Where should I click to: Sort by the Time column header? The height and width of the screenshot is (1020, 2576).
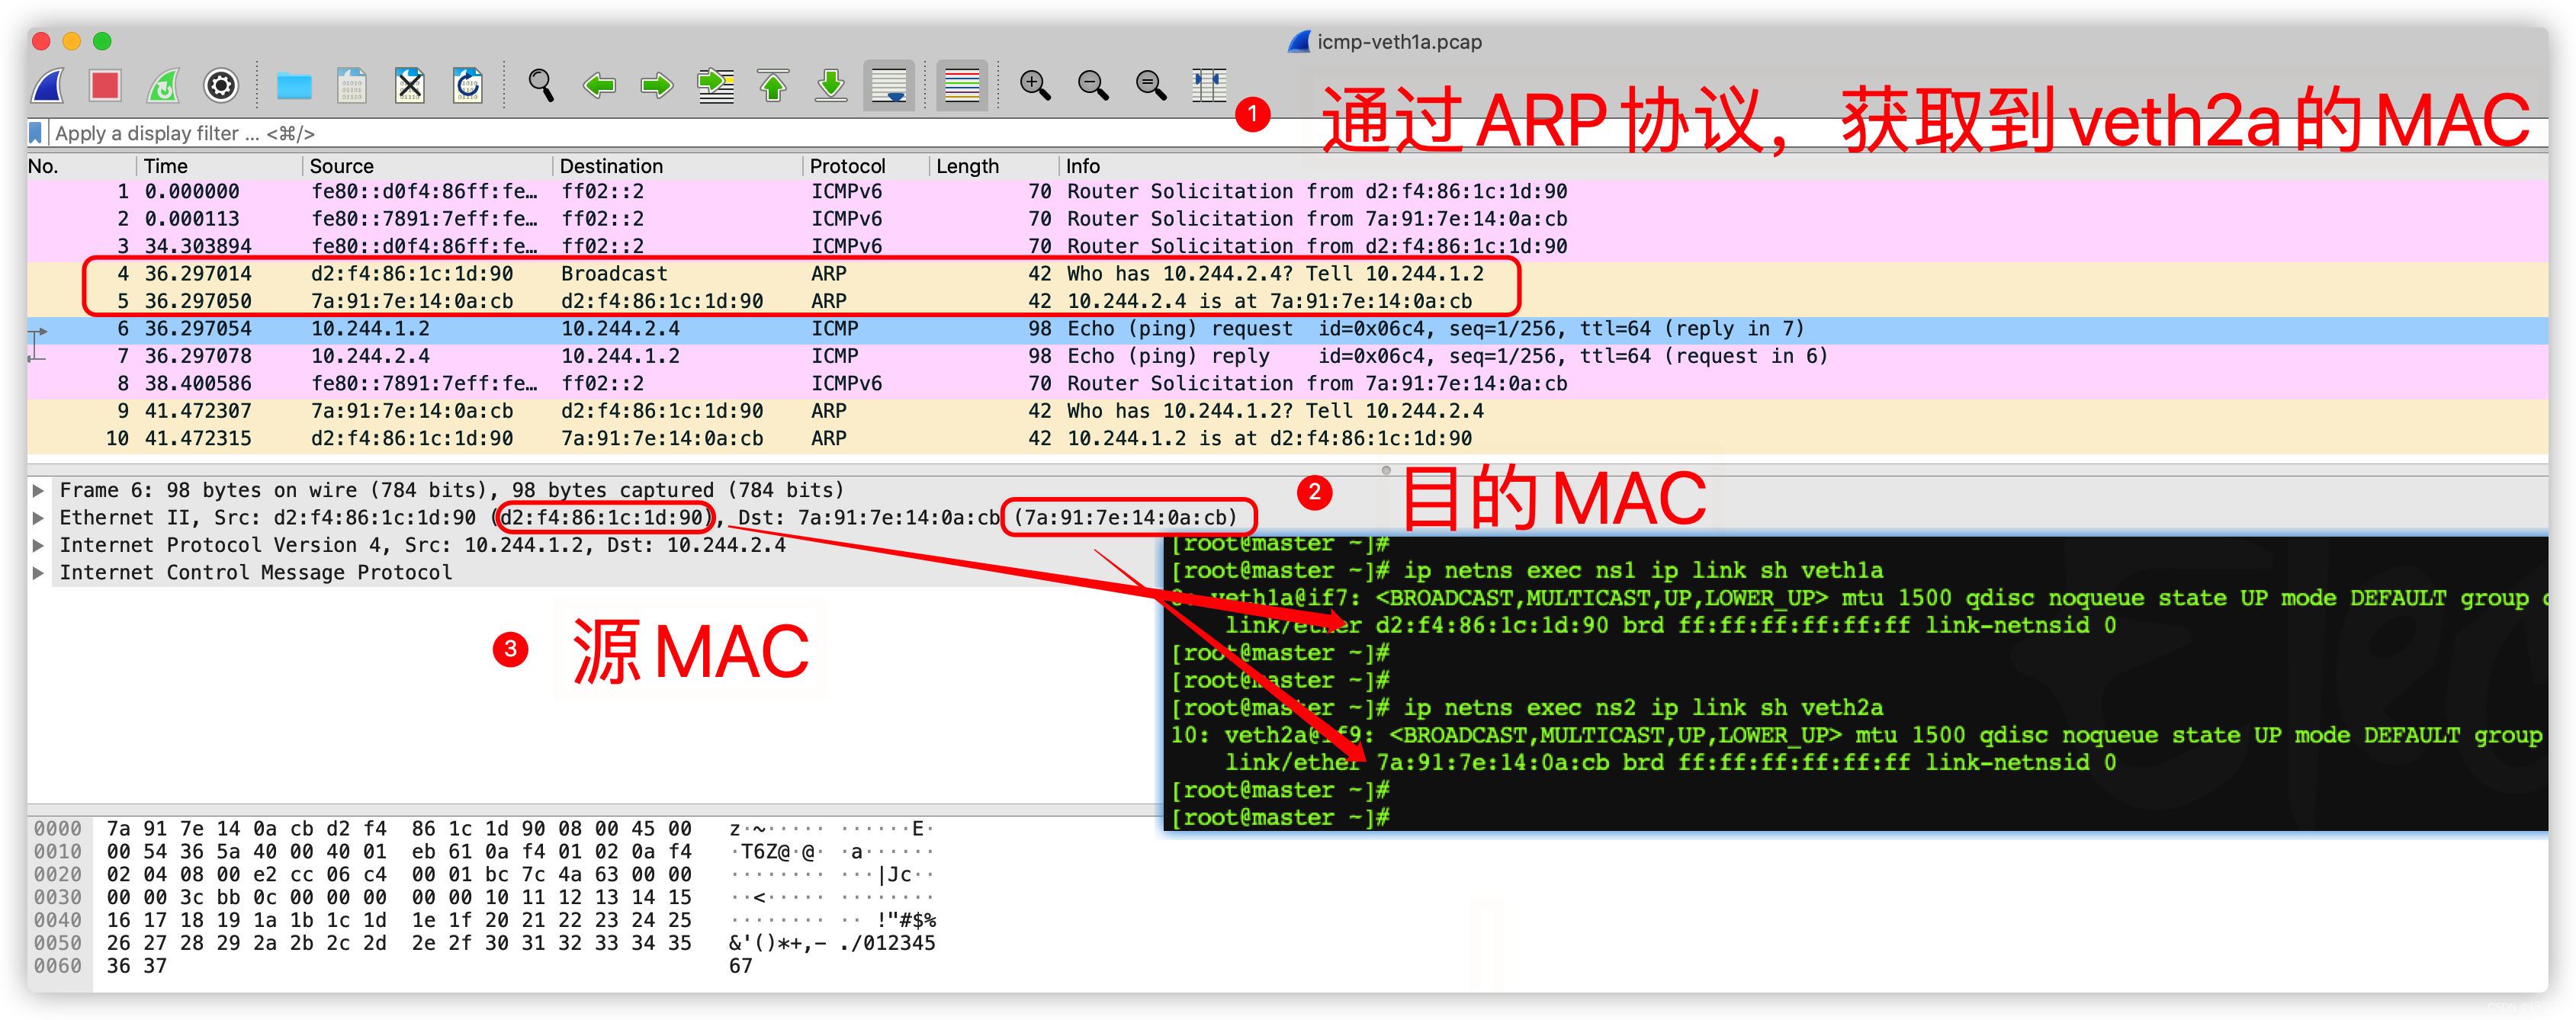(x=220, y=166)
